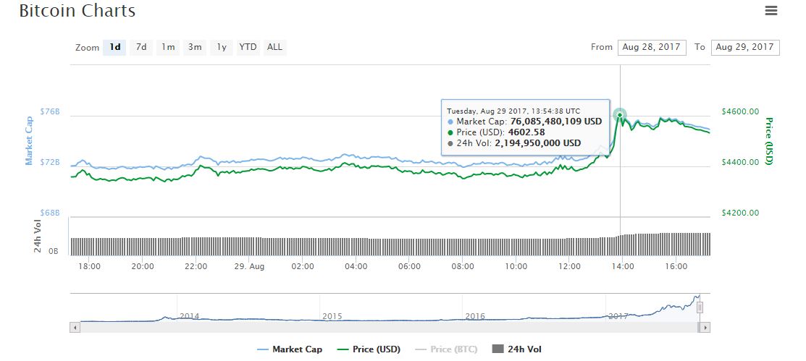Select the ALL zoom range
This screenshot has height=361, width=806.
[x=275, y=47]
